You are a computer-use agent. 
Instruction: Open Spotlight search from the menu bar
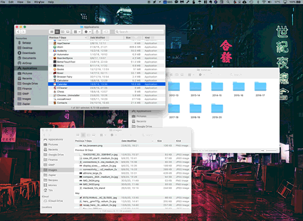pyautogui.click(x=228, y=2)
